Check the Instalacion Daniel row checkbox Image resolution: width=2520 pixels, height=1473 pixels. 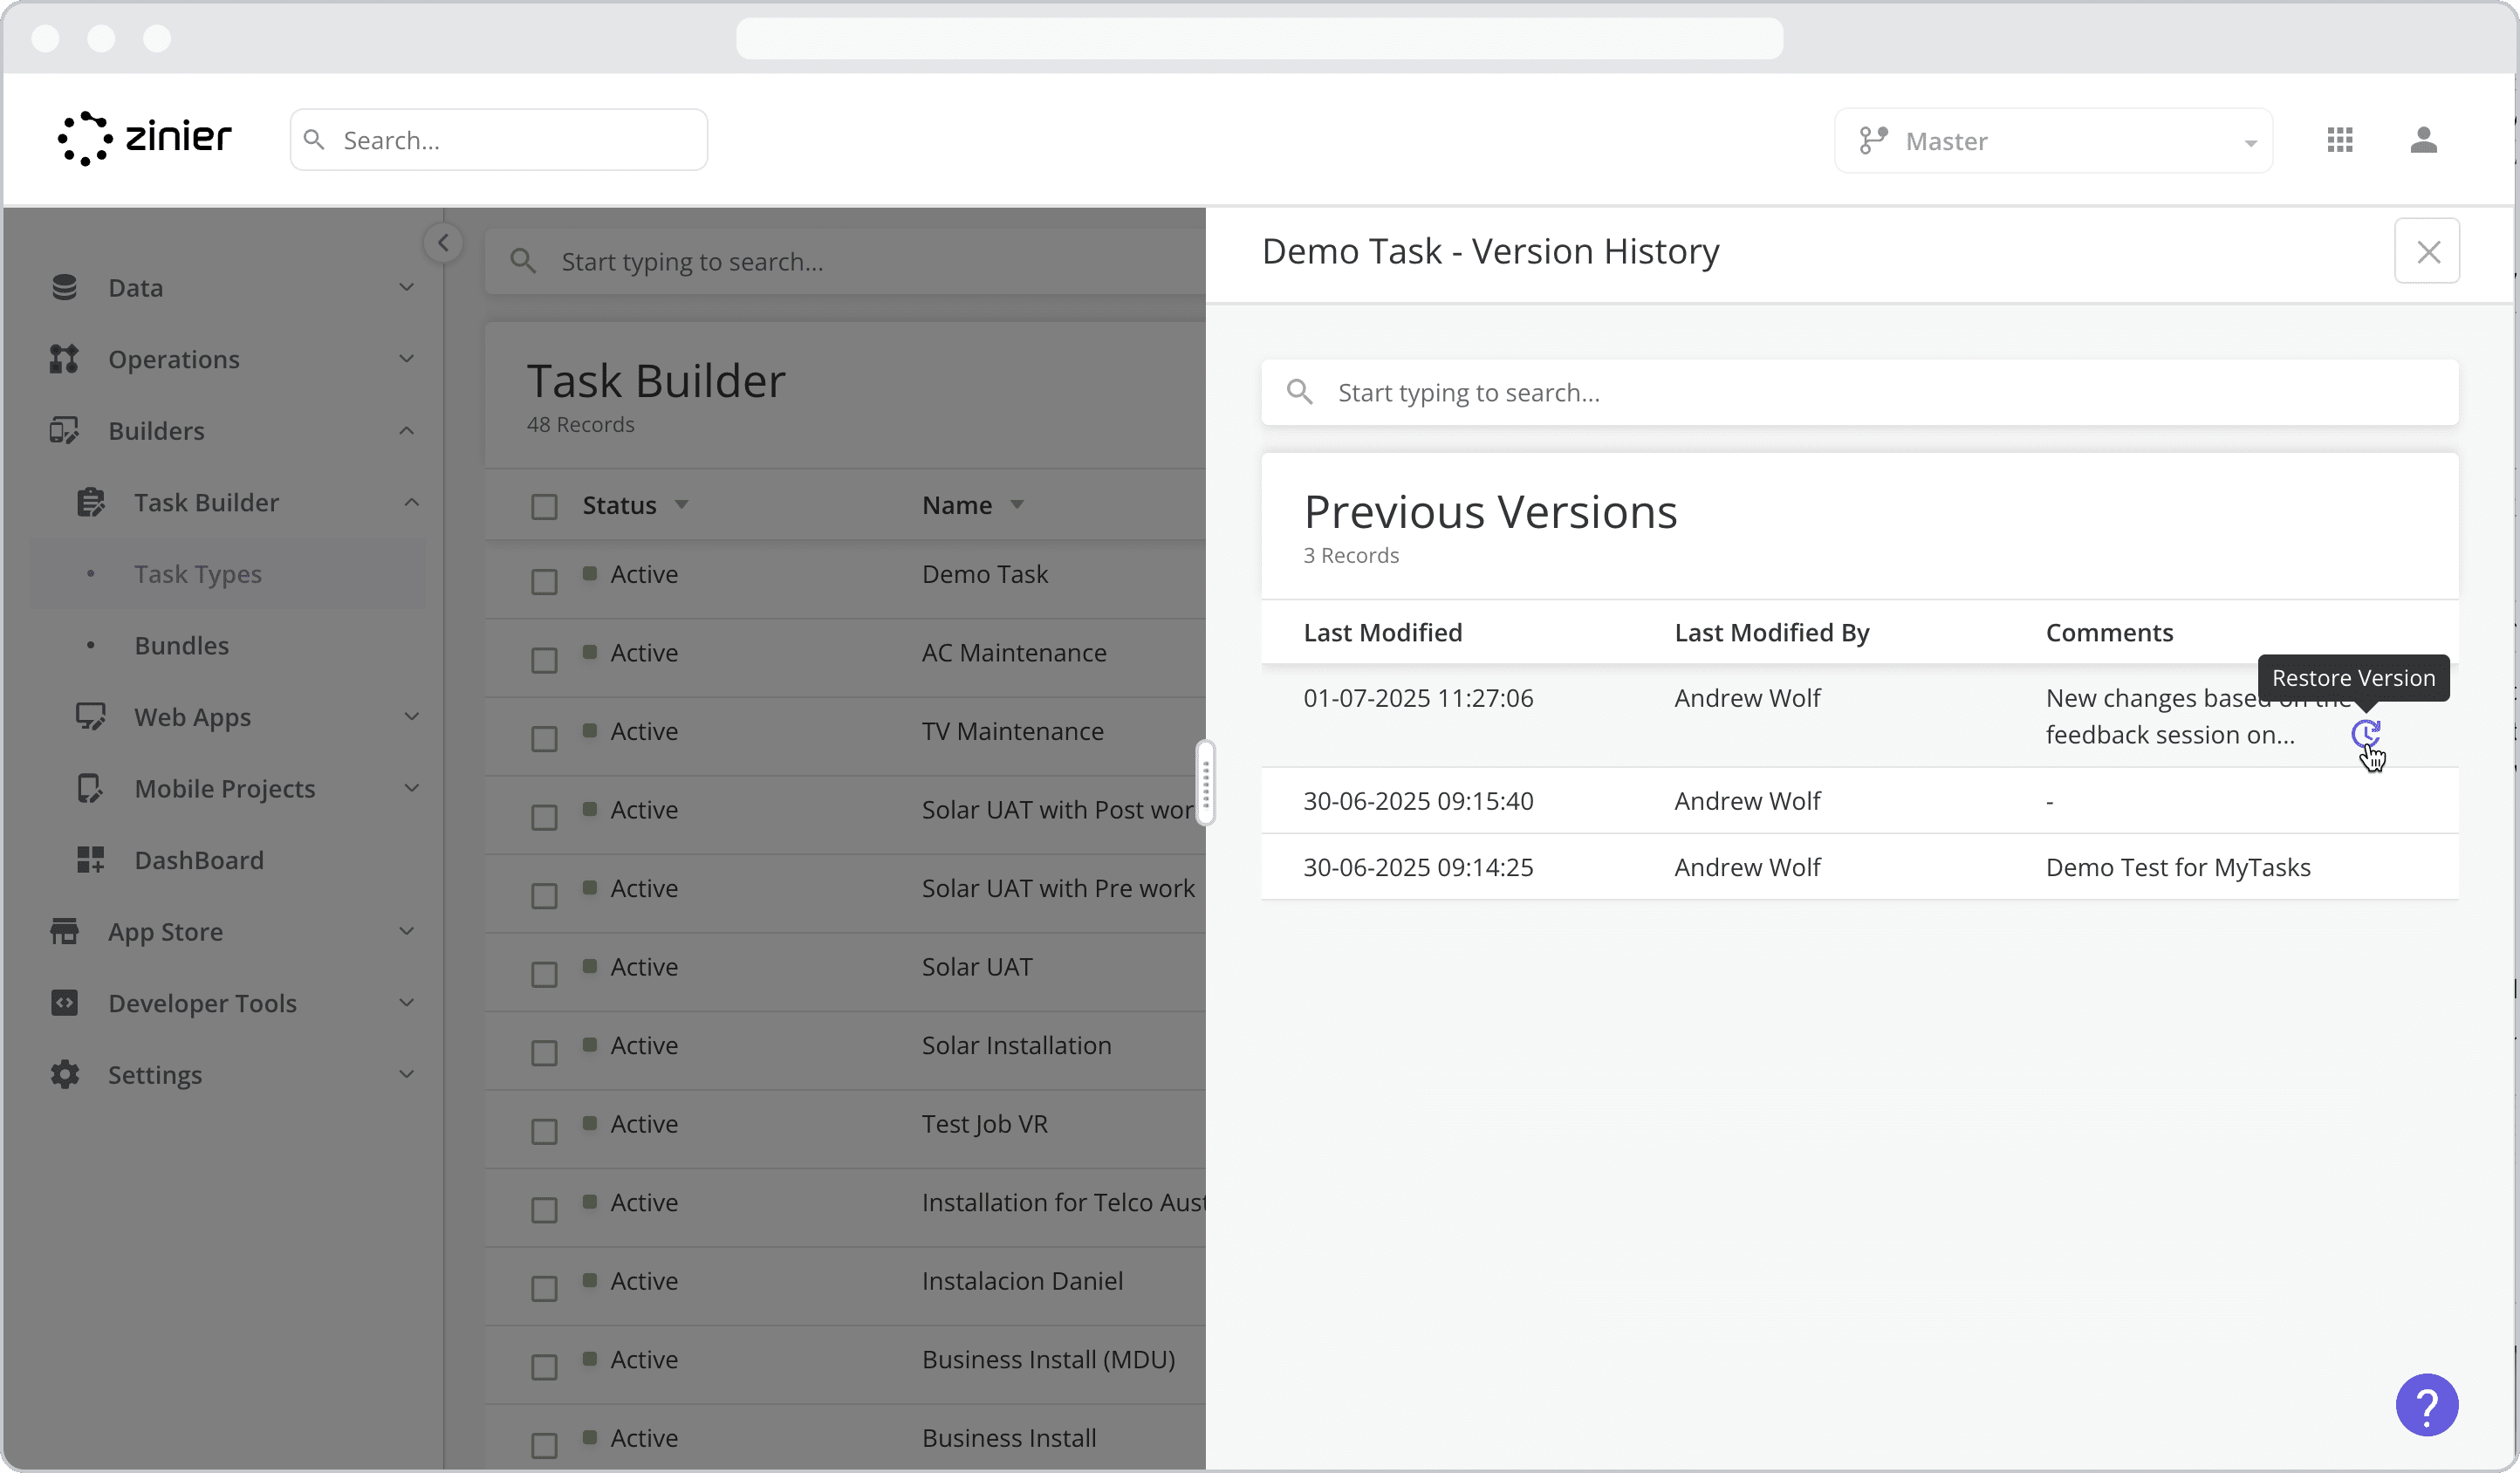coord(544,1289)
